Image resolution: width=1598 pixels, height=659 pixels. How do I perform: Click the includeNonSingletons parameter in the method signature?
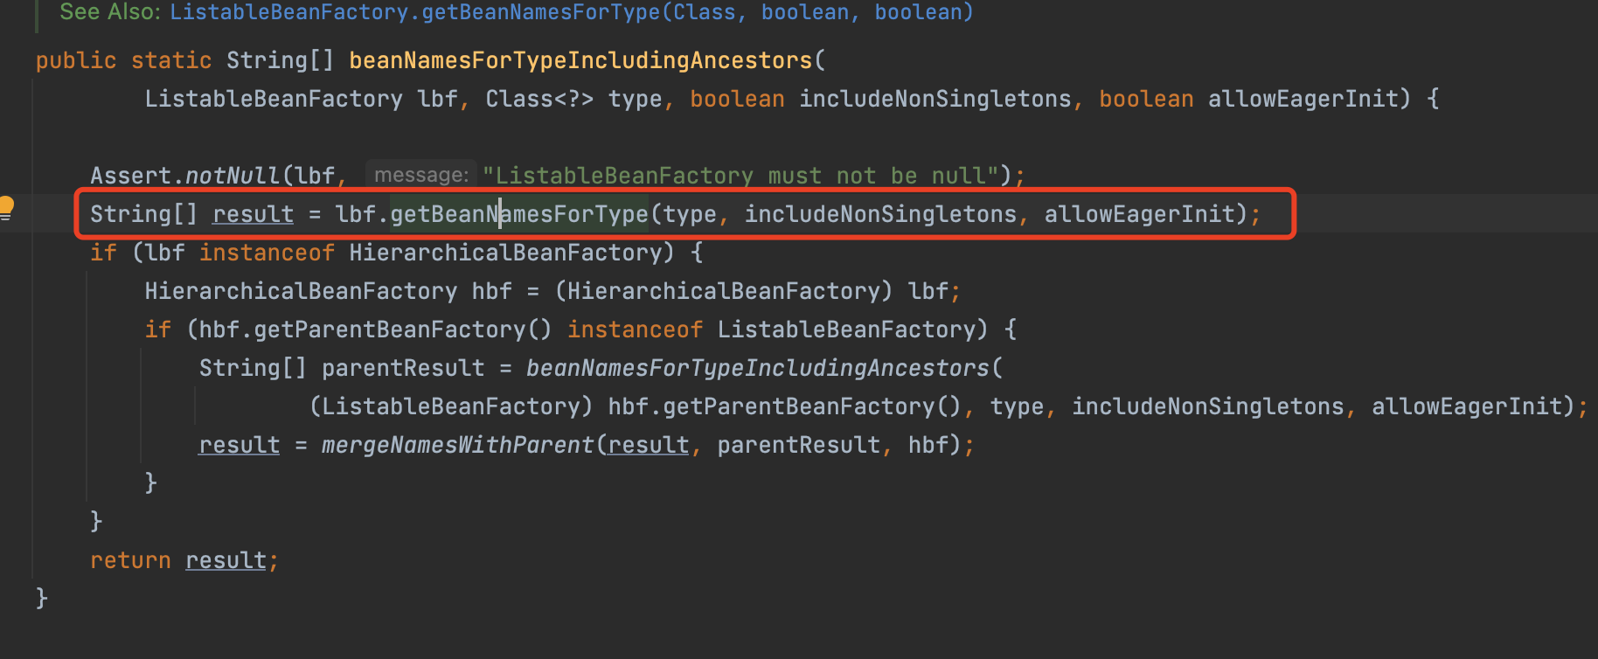pyautogui.click(x=934, y=99)
